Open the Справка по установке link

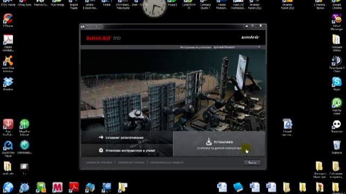99,162
